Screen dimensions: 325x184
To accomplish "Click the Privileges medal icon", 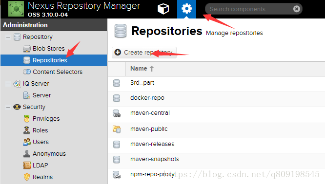I will click(27, 119).
